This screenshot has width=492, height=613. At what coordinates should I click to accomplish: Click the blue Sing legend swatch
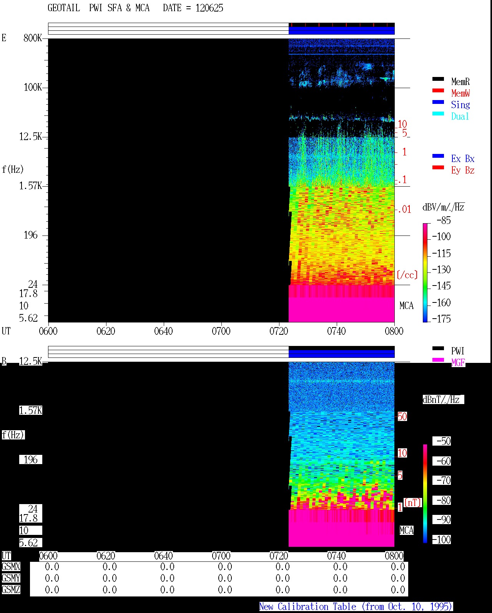click(x=438, y=102)
